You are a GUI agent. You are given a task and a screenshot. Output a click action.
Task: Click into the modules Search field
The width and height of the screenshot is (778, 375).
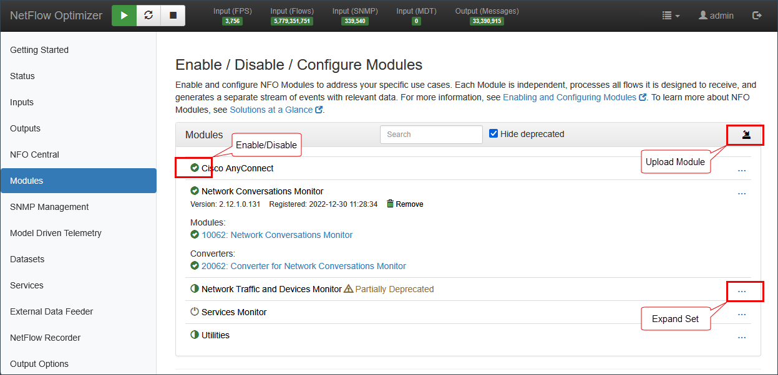(x=431, y=135)
